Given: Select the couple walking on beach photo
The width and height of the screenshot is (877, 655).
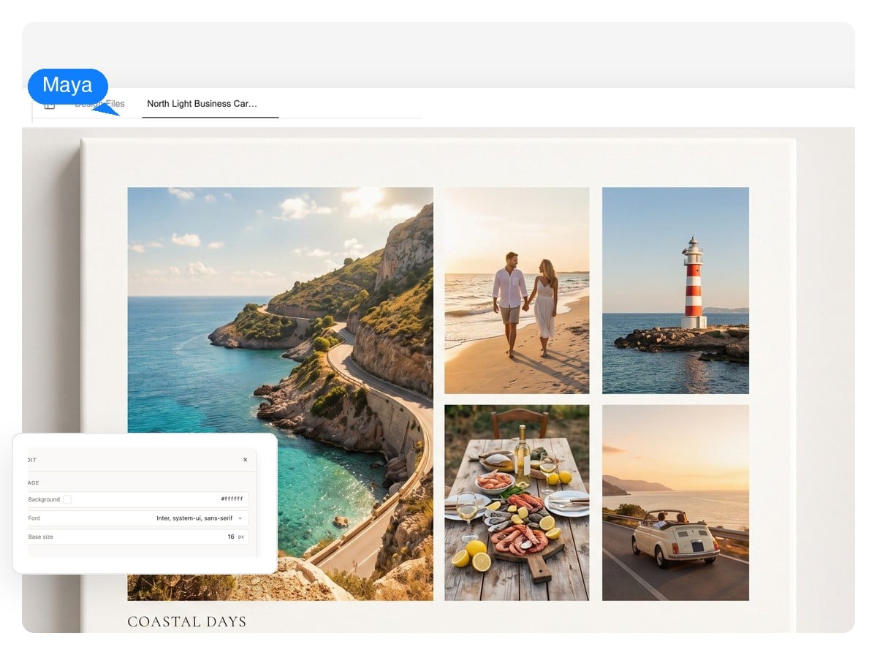Looking at the screenshot, I should coord(517,291).
